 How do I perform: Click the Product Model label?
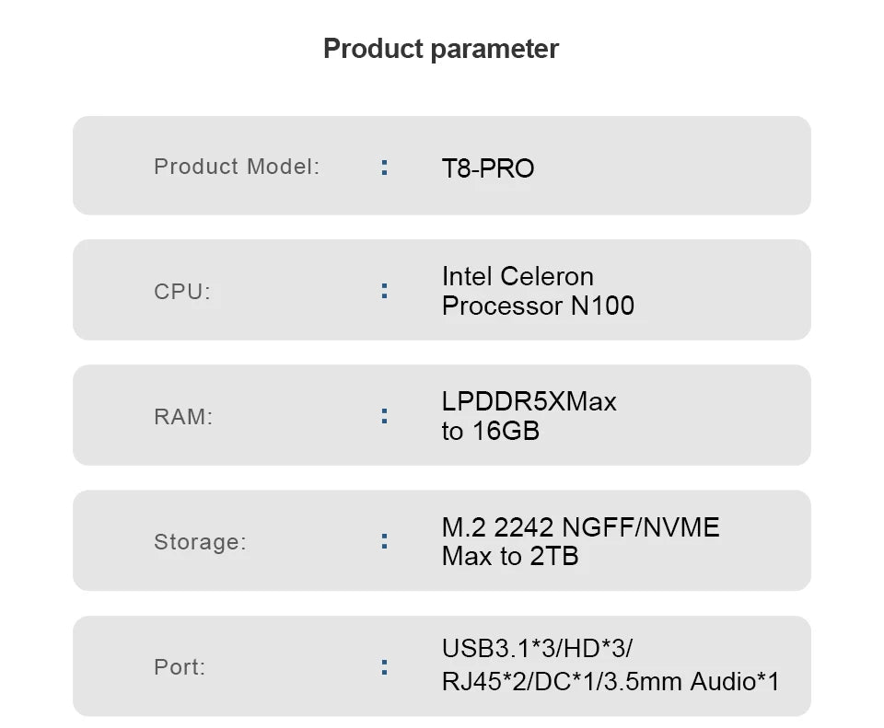237,167
